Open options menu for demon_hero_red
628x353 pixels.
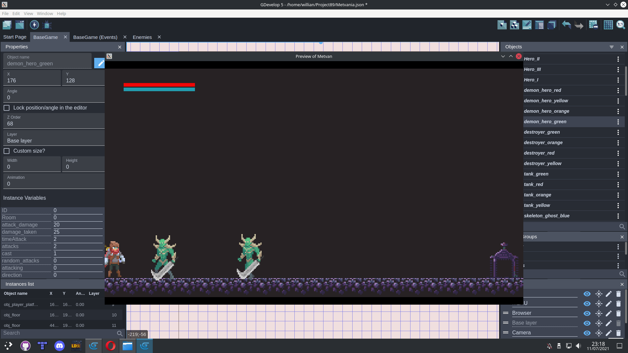point(618,91)
